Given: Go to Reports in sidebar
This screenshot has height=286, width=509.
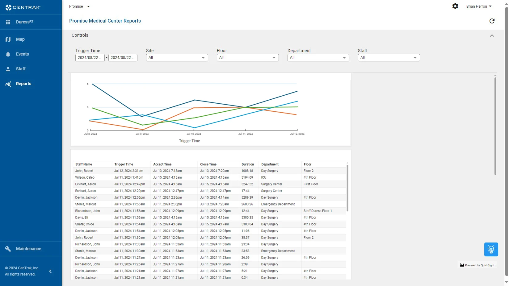Looking at the screenshot, I should [23, 84].
